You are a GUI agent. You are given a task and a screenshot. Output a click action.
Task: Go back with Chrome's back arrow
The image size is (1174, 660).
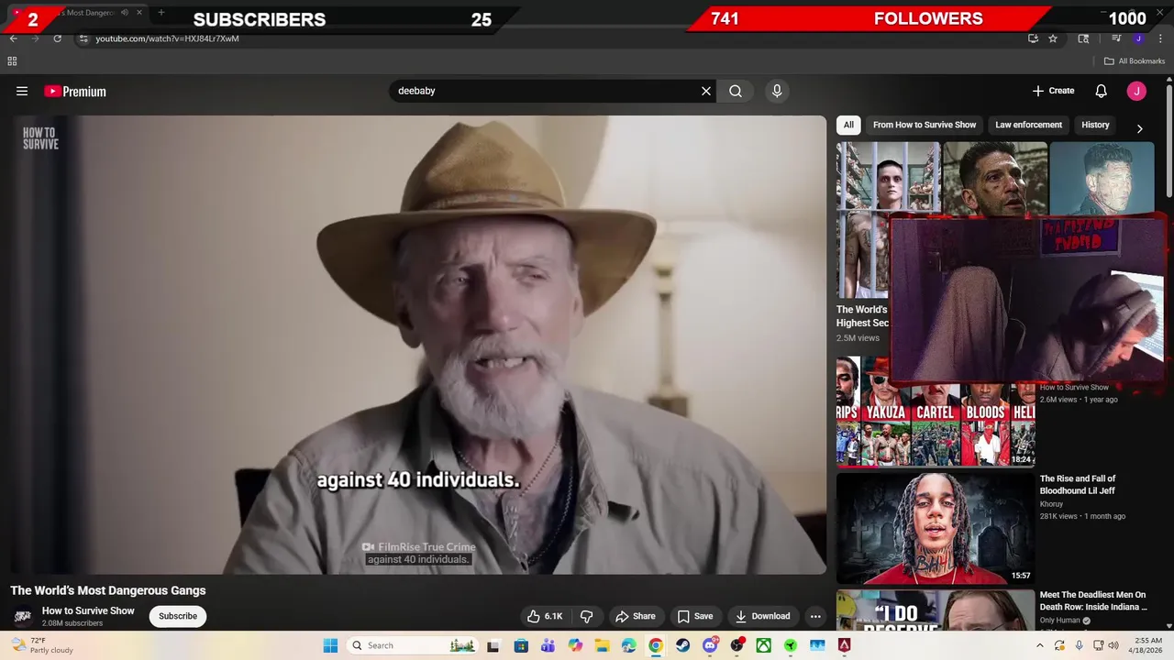tap(14, 38)
